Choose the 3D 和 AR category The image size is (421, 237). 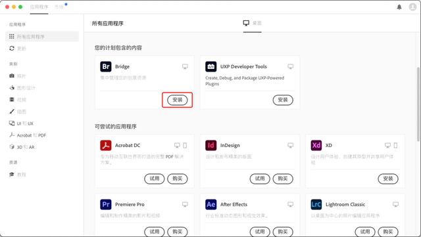click(22, 147)
